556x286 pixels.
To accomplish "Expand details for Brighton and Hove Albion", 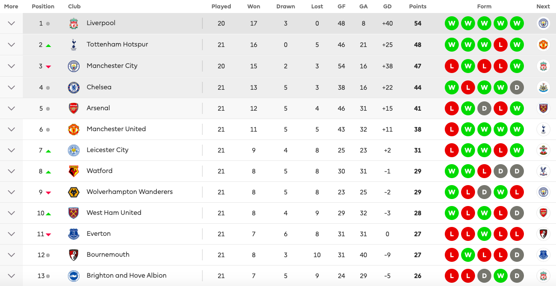I will click(x=11, y=276).
